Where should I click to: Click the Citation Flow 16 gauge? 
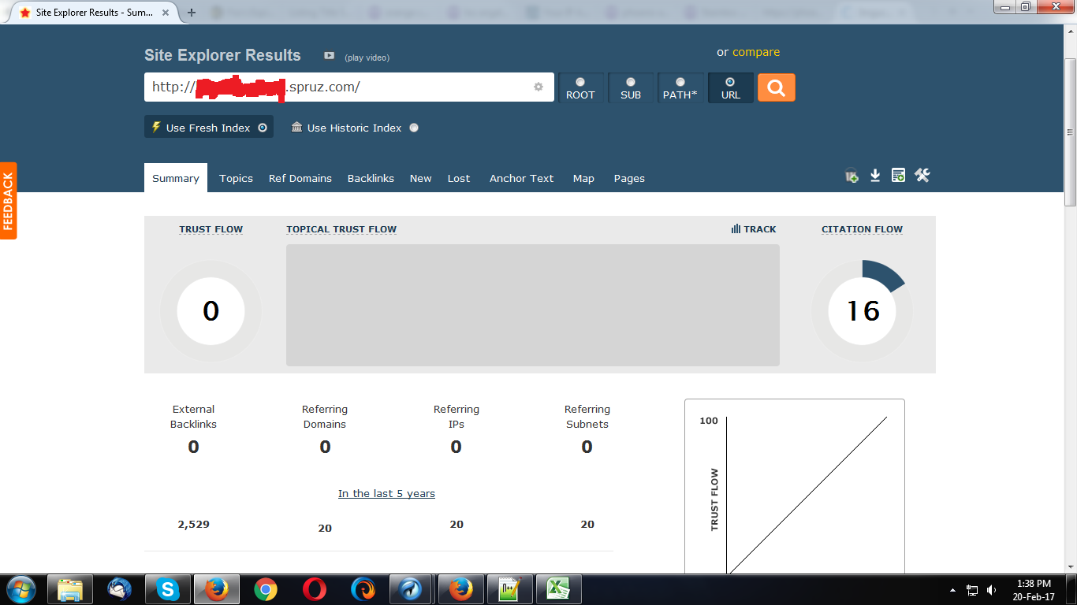pyautogui.click(x=862, y=311)
